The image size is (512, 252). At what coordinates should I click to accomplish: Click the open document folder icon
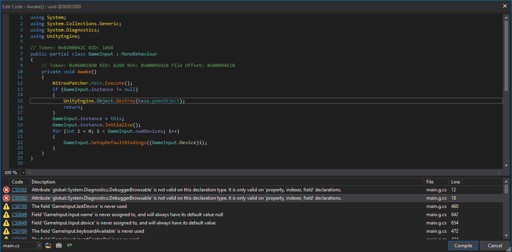pyautogui.click(x=48, y=245)
